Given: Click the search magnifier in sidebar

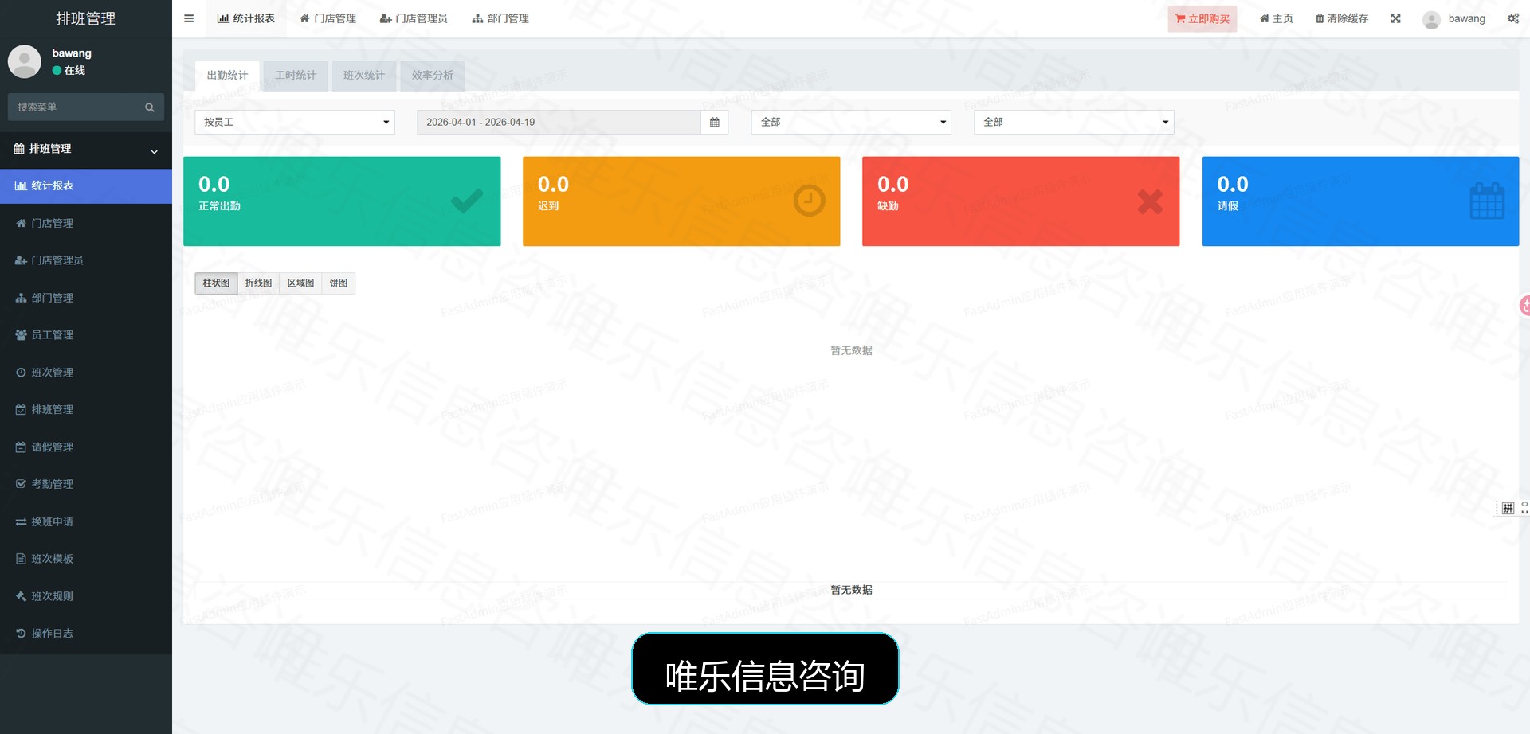Looking at the screenshot, I should point(149,107).
